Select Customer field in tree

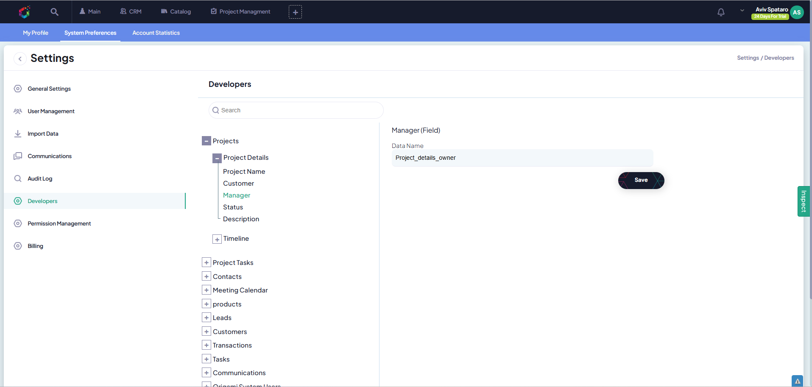238,184
